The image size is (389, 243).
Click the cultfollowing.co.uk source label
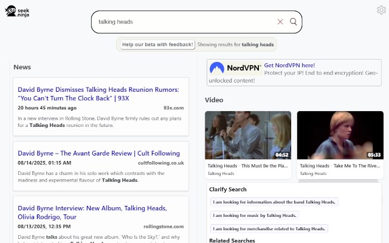click(x=161, y=163)
